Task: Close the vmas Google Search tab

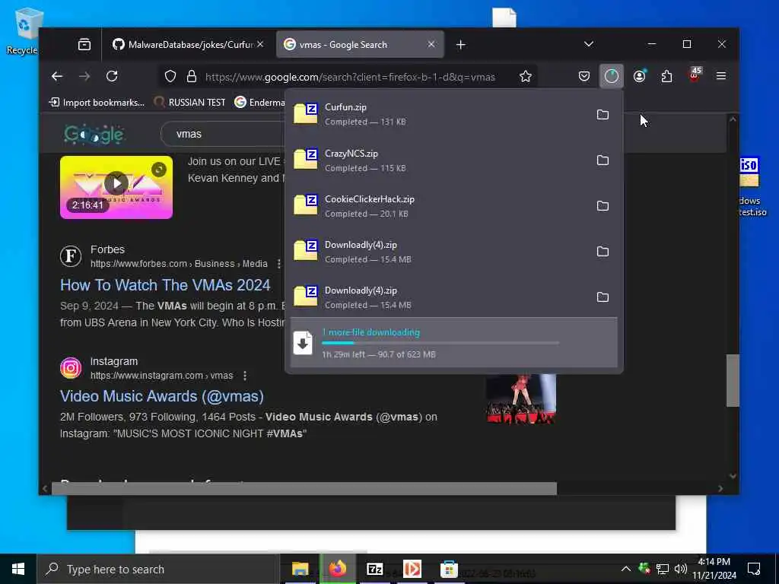Action: pos(431,45)
